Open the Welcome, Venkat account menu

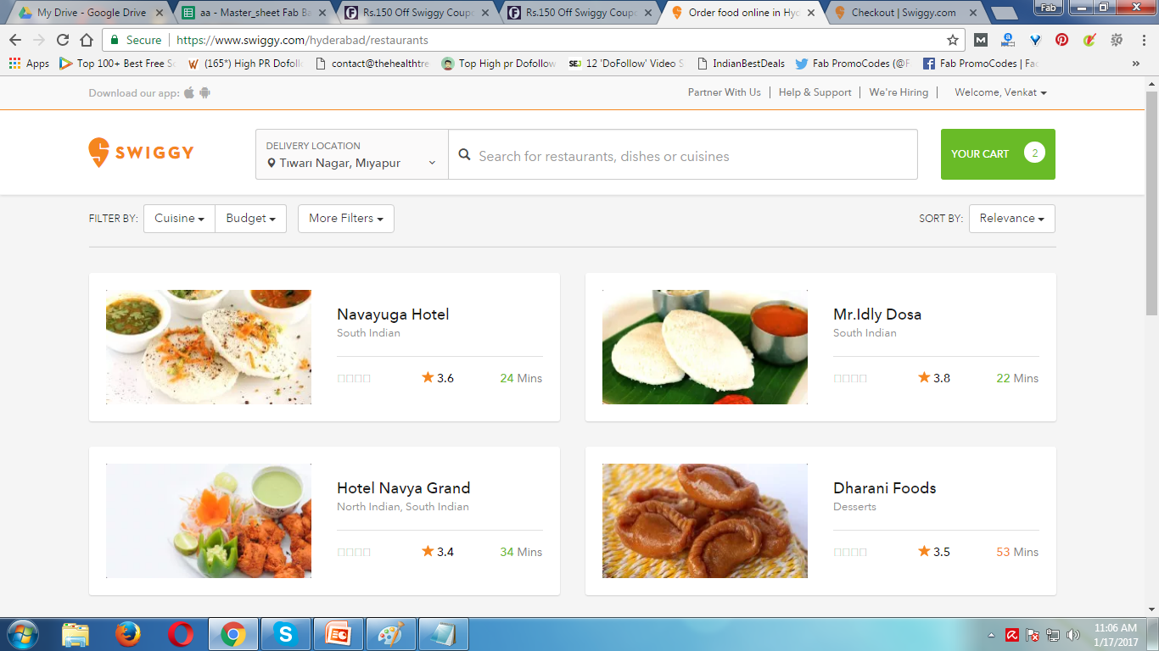click(x=1000, y=92)
